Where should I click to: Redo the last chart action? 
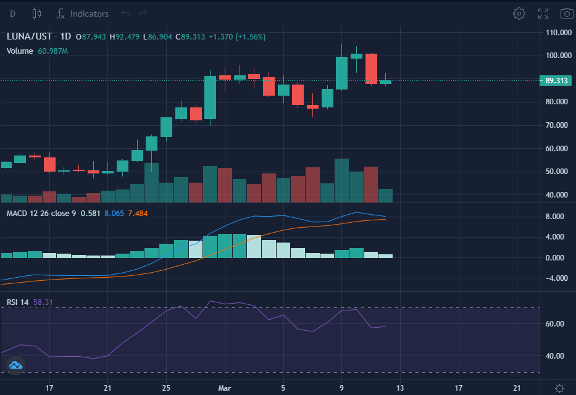[143, 14]
